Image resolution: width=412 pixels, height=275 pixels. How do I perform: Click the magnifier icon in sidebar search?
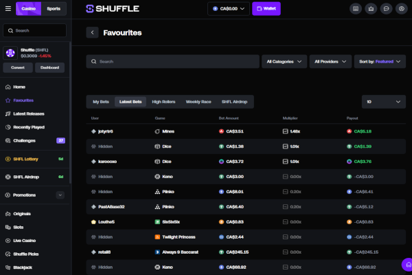click(x=10, y=30)
